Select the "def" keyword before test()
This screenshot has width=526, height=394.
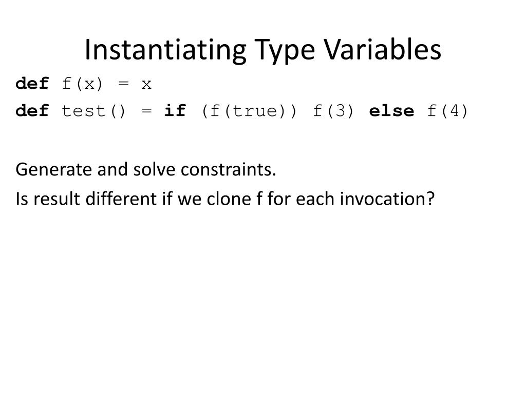[32, 111]
